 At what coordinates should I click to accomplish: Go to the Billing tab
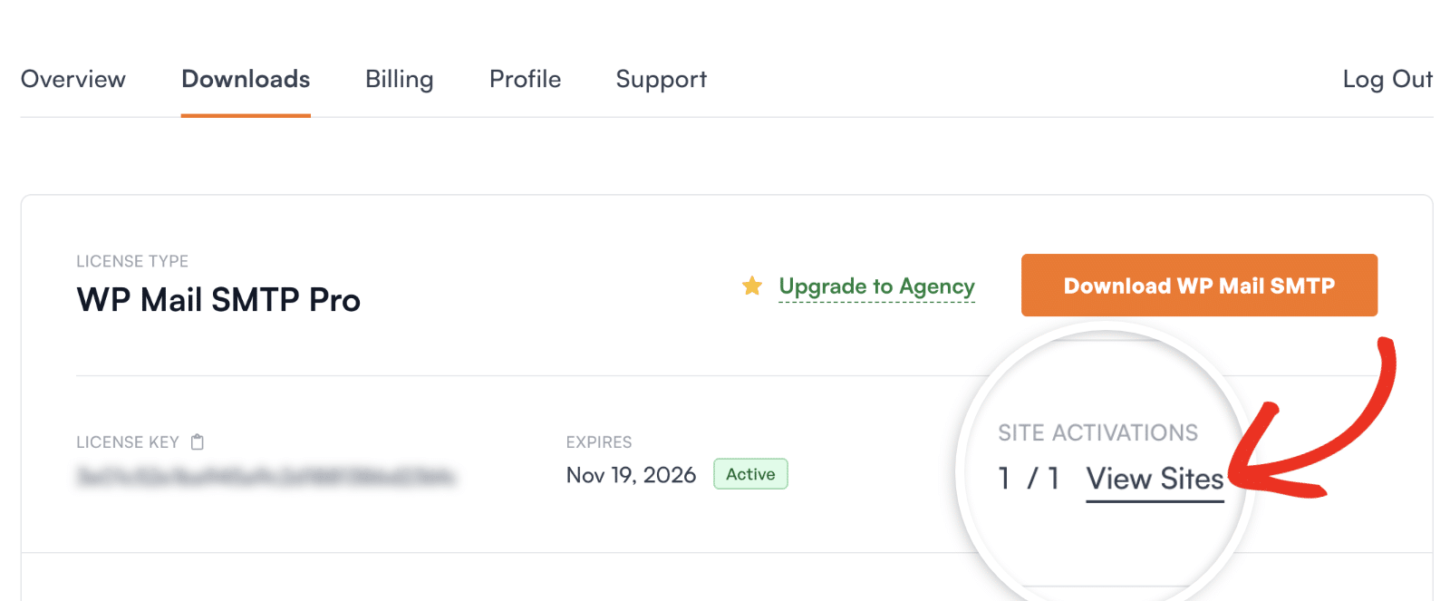400,80
